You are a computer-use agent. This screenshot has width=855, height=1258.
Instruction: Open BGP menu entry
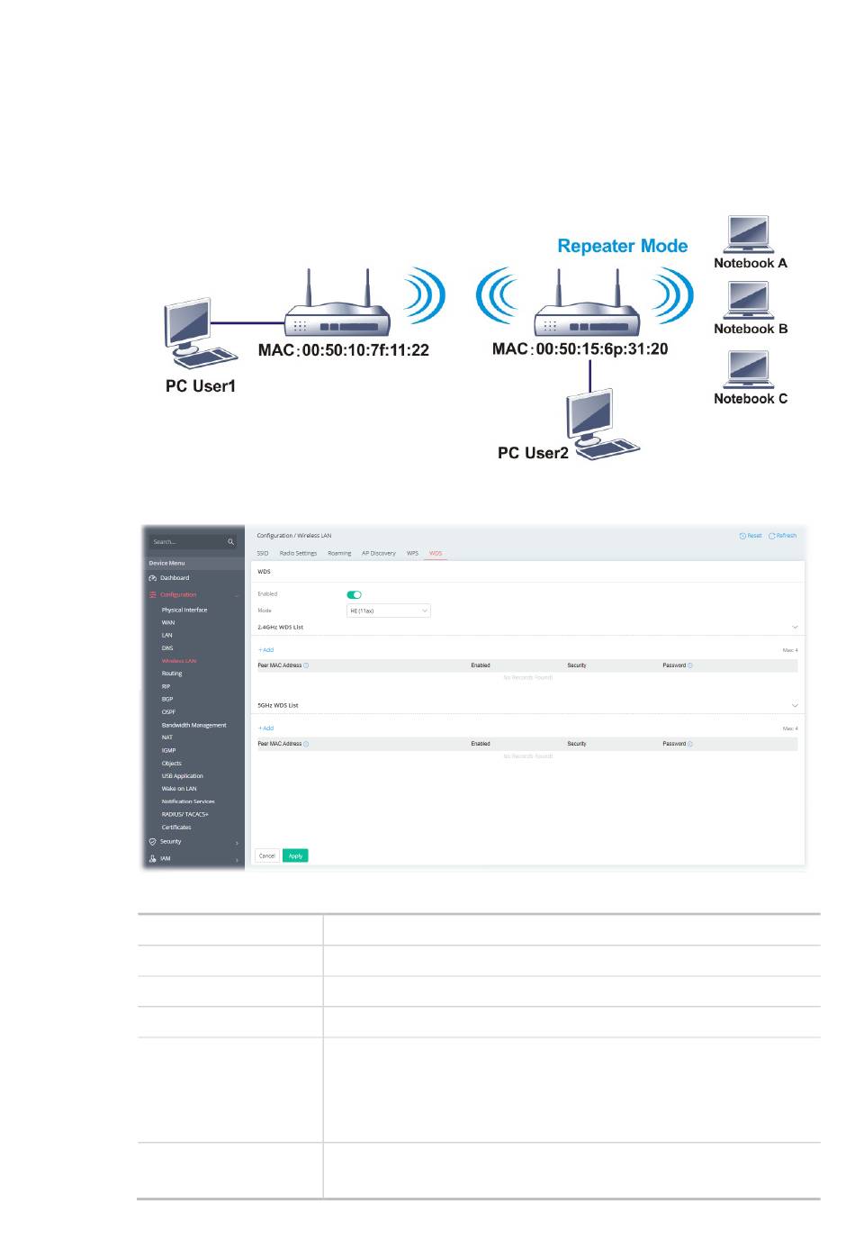tap(167, 700)
